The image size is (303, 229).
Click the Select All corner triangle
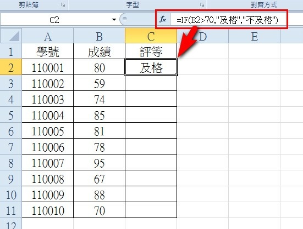(11, 36)
